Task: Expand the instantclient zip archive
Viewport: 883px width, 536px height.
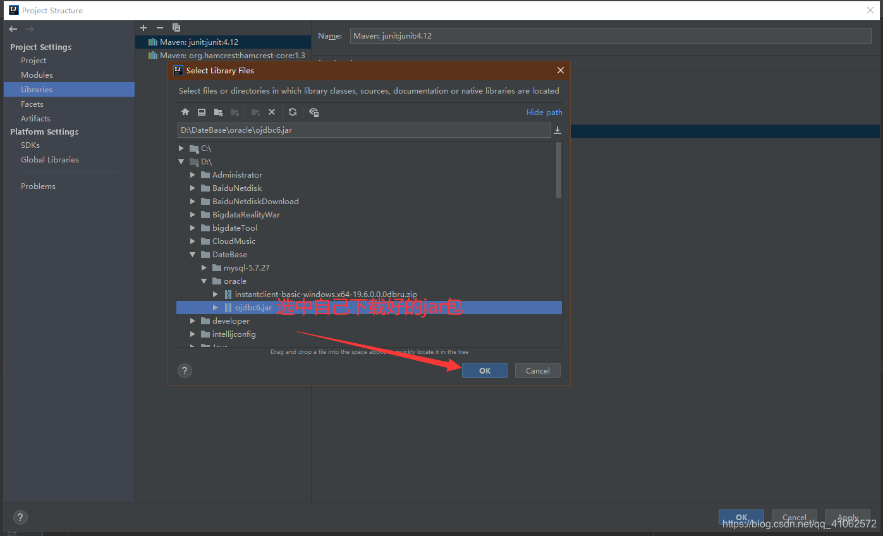Action: coord(216,295)
